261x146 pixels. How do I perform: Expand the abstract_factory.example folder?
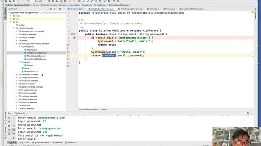(x=16, y=31)
